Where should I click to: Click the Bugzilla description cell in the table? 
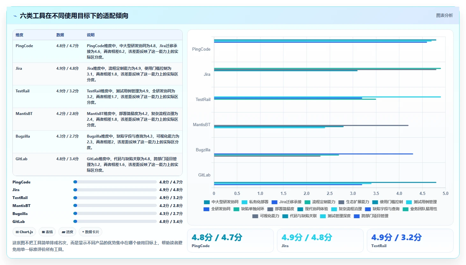(133, 142)
